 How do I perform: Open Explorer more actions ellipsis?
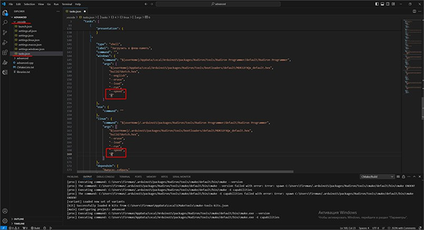(58, 11)
